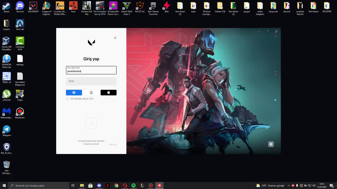Open the Epic Games Launcher shortcut
Screen dimensions: 337x189
point(153,8)
